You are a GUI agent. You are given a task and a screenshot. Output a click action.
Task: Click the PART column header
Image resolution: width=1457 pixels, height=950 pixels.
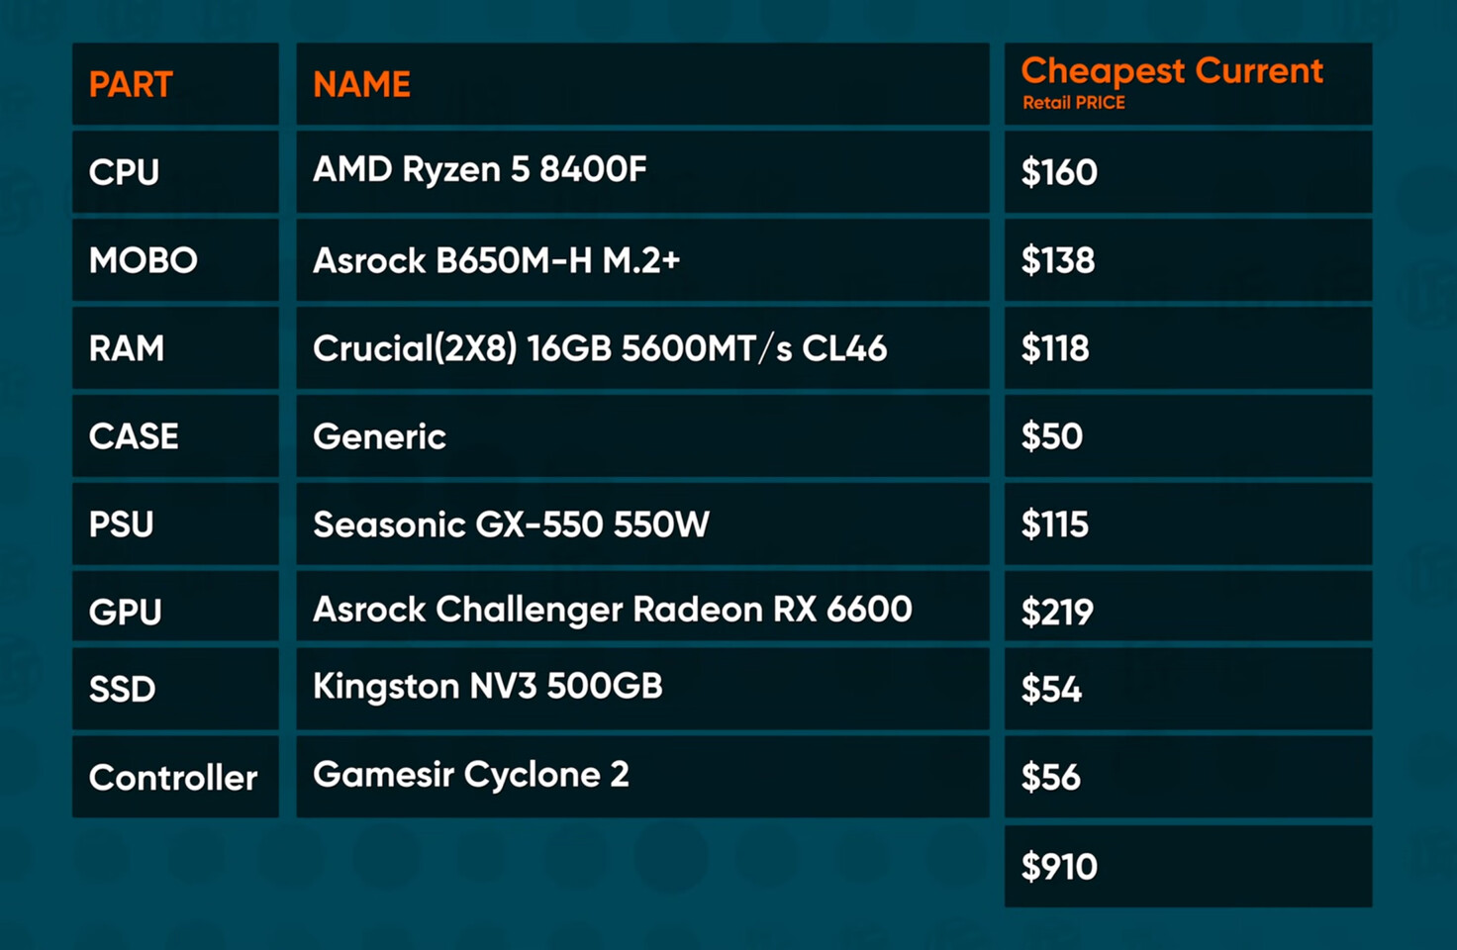[x=131, y=85]
